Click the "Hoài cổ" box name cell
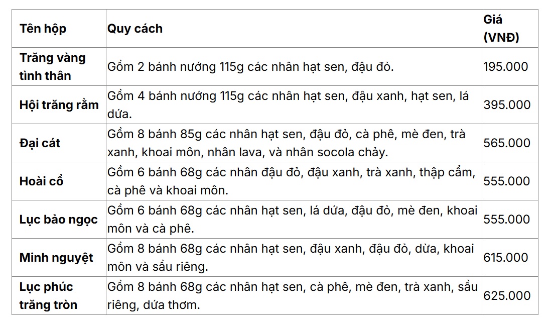The width and height of the screenshot is (552, 321). [41, 181]
